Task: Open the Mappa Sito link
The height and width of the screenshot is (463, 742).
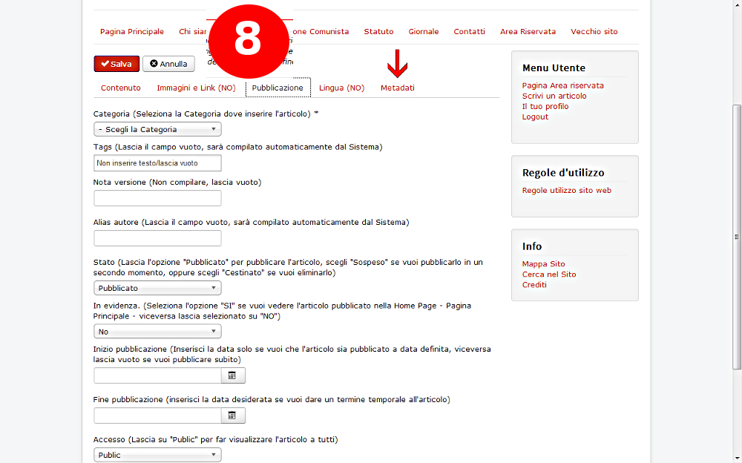Action: pyautogui.click(x=544, y=264)
